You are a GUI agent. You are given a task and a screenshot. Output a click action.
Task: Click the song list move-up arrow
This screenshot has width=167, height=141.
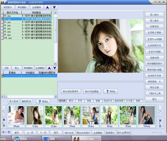pyautogui.click(x=49, y=68)
